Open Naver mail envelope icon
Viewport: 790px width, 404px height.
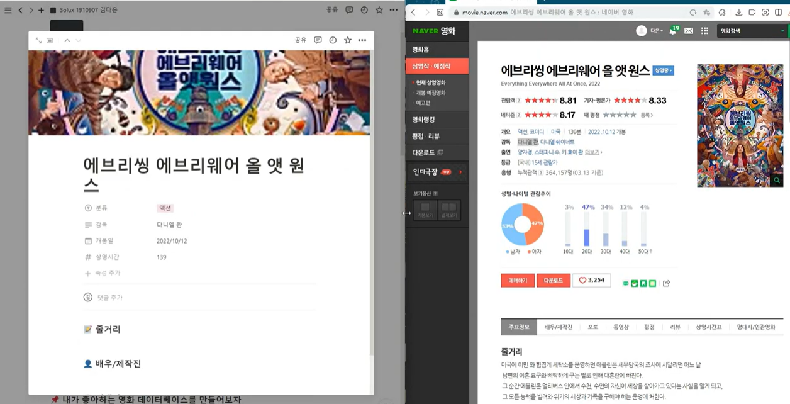pyautogui.click(x=689, y=31)
